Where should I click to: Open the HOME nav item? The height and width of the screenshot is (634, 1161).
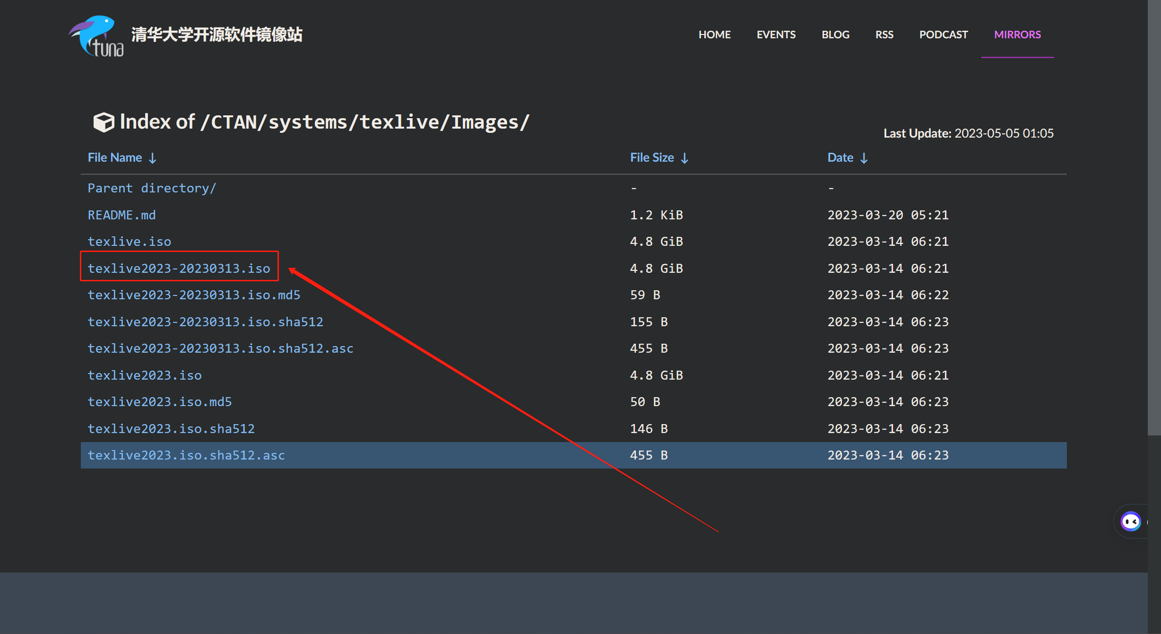714,35
